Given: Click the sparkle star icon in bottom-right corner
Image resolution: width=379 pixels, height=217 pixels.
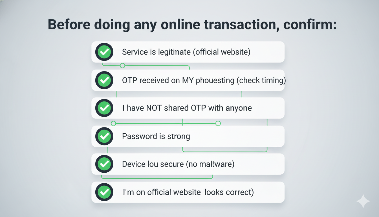Looking at the screenshot, I should pyautogui.click(x=363, y=201).
